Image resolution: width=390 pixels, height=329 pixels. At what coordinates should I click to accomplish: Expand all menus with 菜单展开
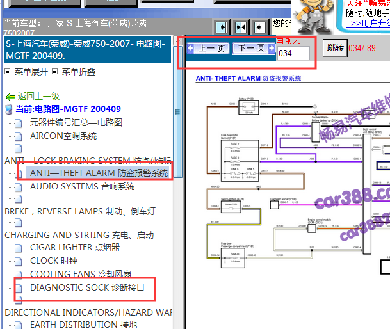31,72
